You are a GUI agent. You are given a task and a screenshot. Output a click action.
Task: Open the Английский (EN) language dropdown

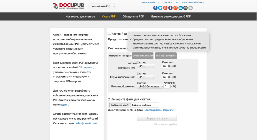(103, 6)
